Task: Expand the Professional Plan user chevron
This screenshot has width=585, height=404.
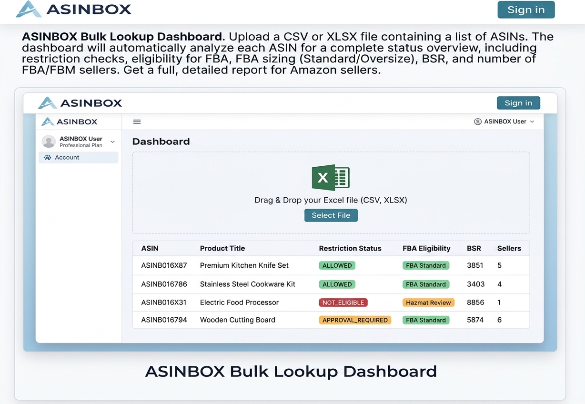Action: click(112, 142)
